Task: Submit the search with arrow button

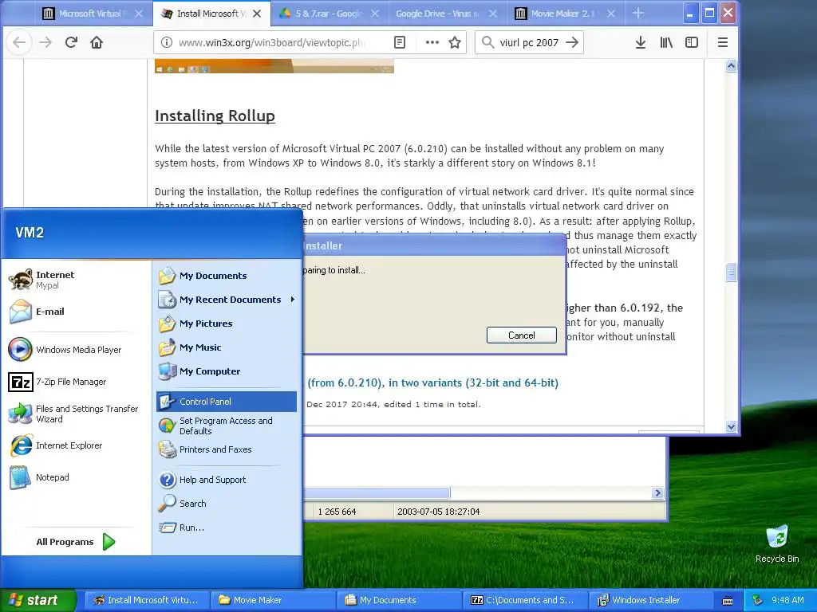Action: 572,42
